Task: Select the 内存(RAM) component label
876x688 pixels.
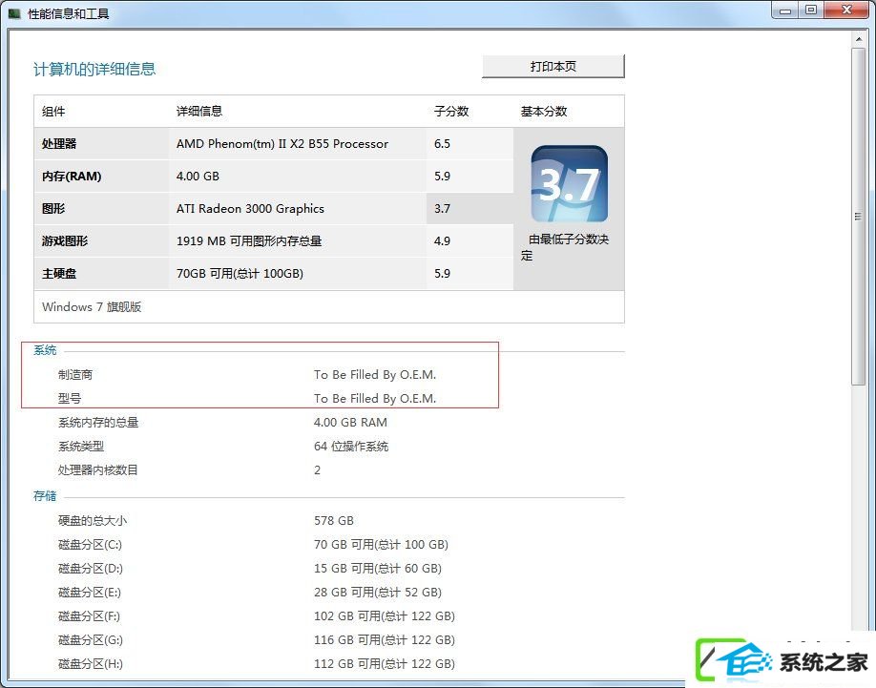Action: [72, 176]
